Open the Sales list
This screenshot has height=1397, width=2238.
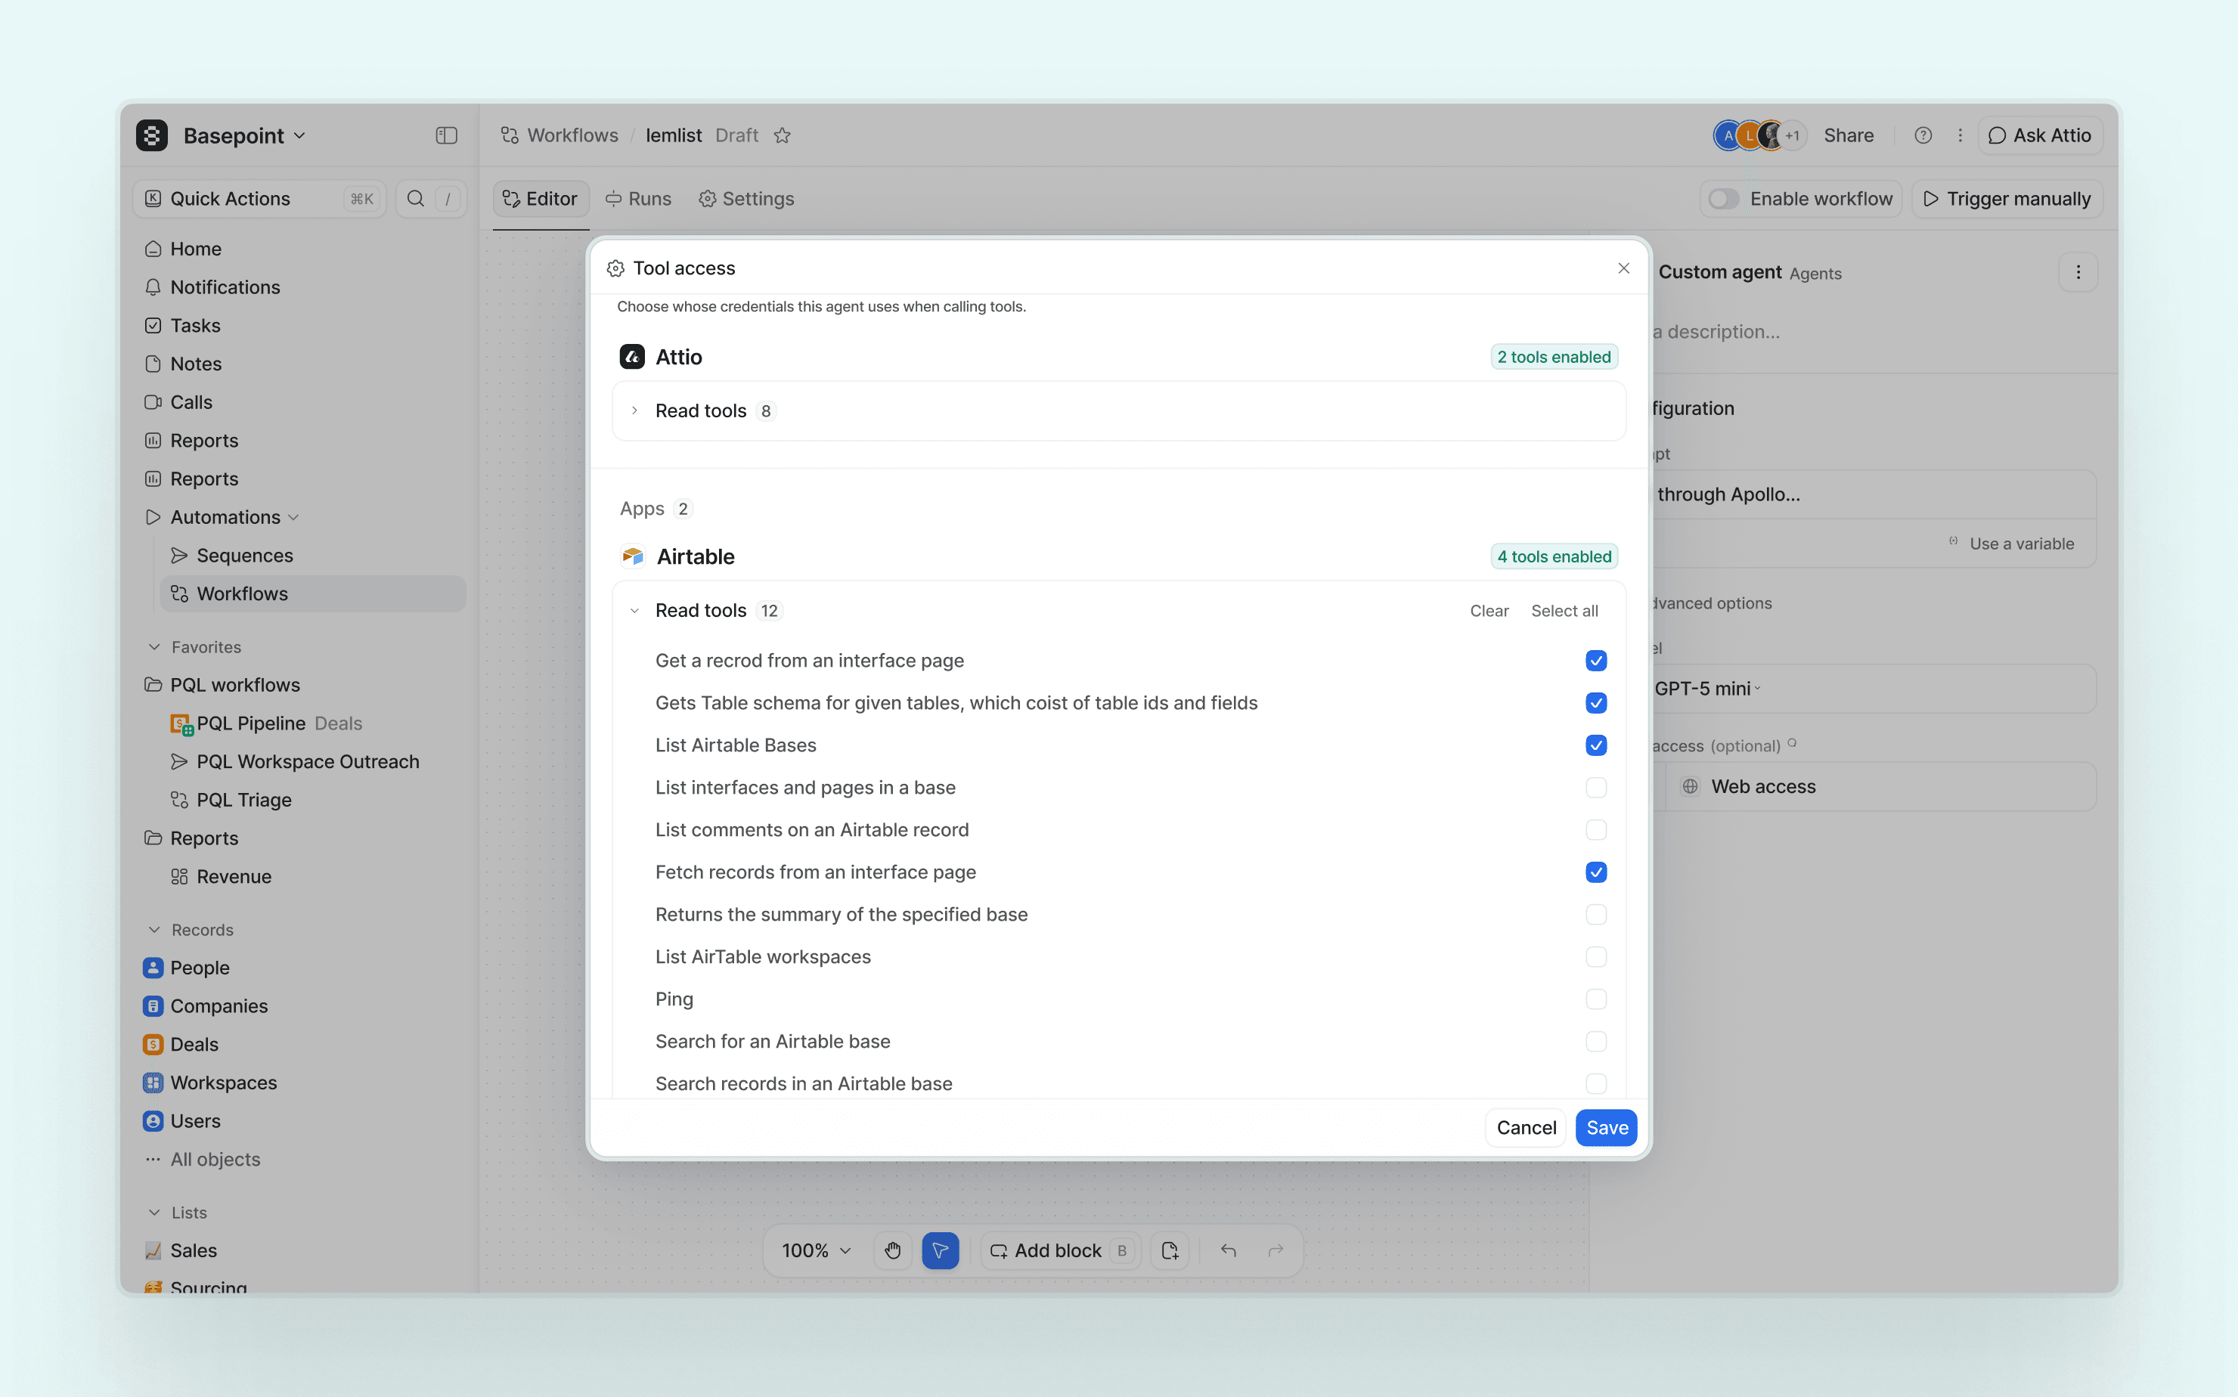pos(180,1251)
